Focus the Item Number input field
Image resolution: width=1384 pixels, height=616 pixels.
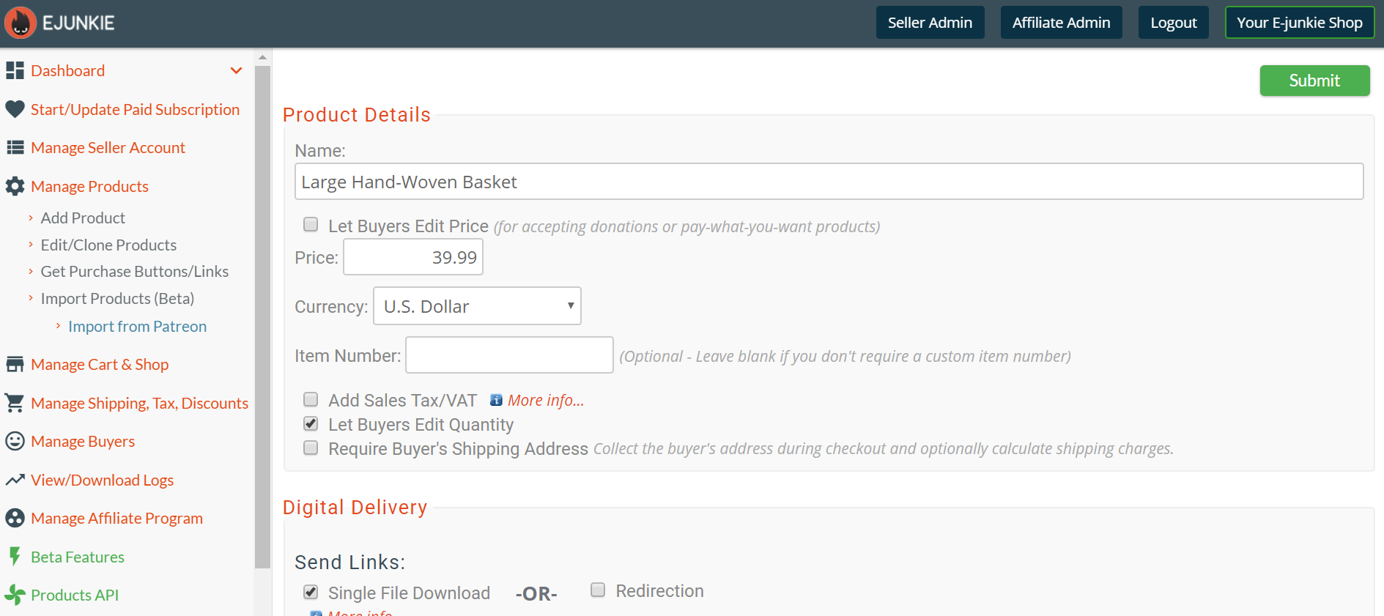[509, 355]
